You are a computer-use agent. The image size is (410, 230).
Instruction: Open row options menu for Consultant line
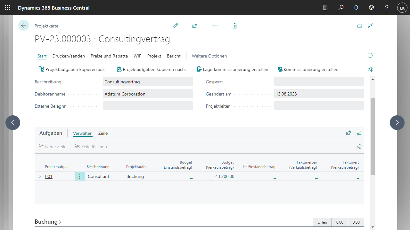[x=80, y=176]
